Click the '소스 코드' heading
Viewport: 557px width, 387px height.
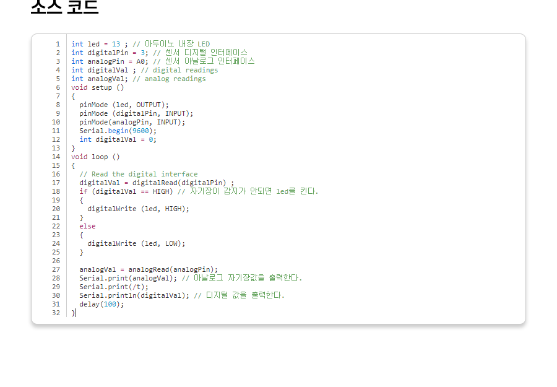[64, 6]
